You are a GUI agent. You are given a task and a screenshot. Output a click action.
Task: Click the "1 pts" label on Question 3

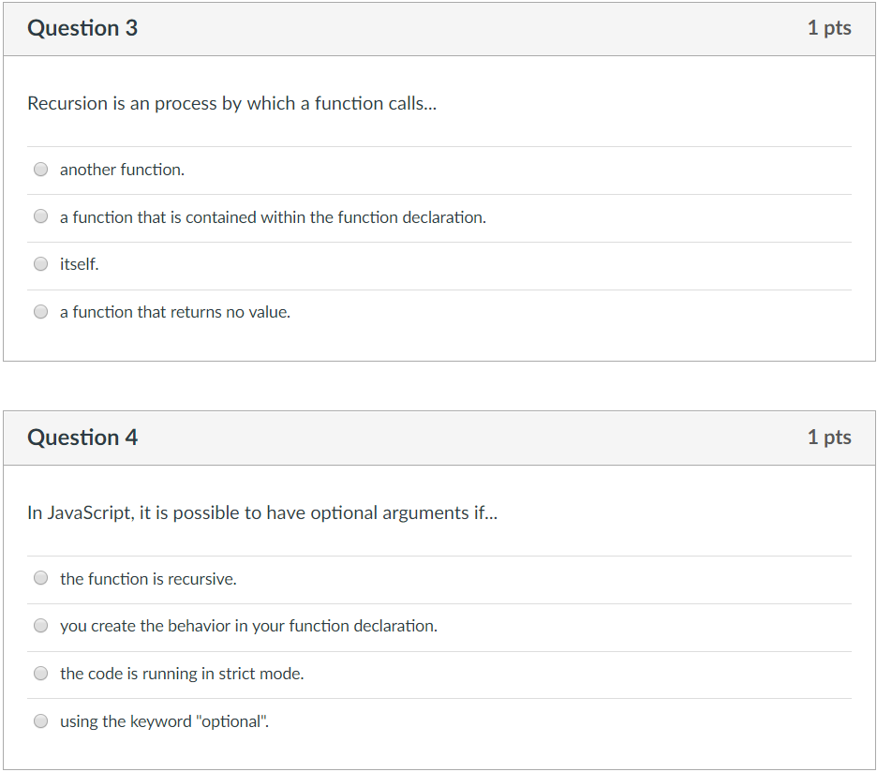(829, 28)
